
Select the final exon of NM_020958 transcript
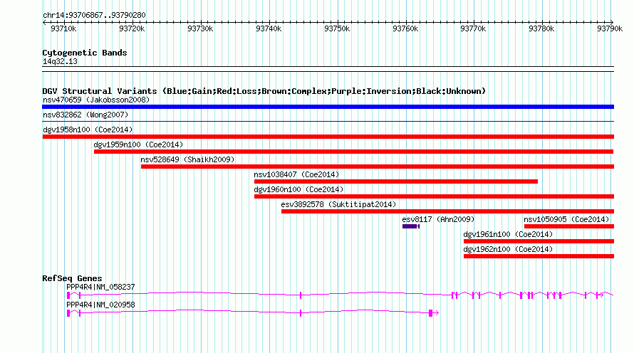coord(431,312)
